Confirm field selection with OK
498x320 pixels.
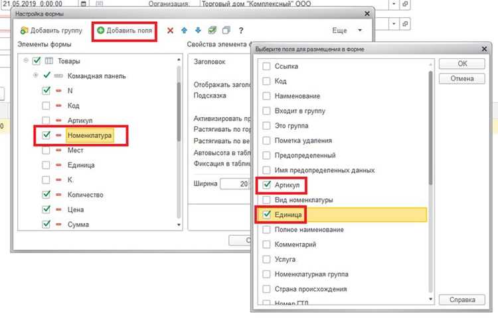pyautogui.click(x=462, y=64)
